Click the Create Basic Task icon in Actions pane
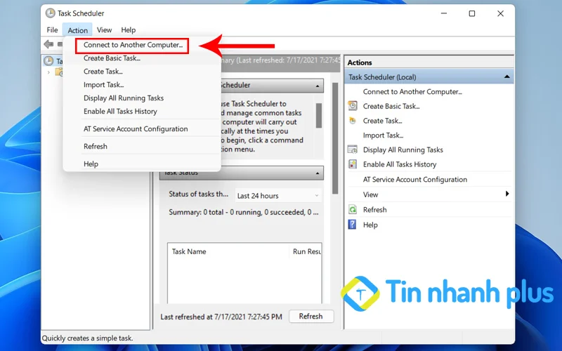The image size is (562, 351). tap(353, 106)
